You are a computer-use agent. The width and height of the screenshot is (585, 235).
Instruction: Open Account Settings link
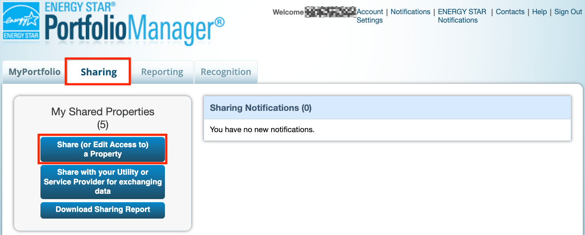coord(370,16)
